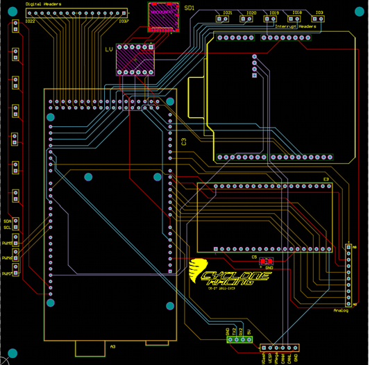Click the 'VESP' connector pin label
The image size is (370, 365).
270,357
